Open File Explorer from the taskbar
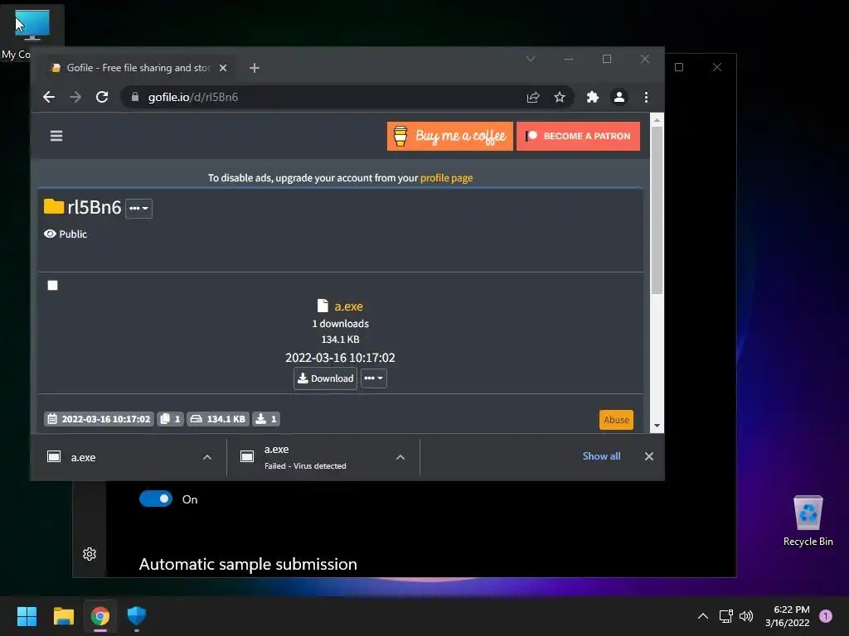 [x=63, y=616]
